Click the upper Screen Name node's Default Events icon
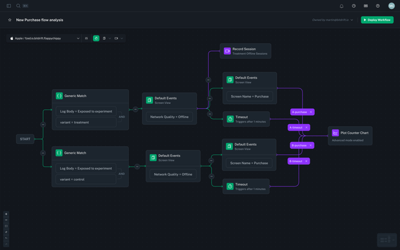The height and width of the screenshot is (250, 400). [x=230, y=79]
